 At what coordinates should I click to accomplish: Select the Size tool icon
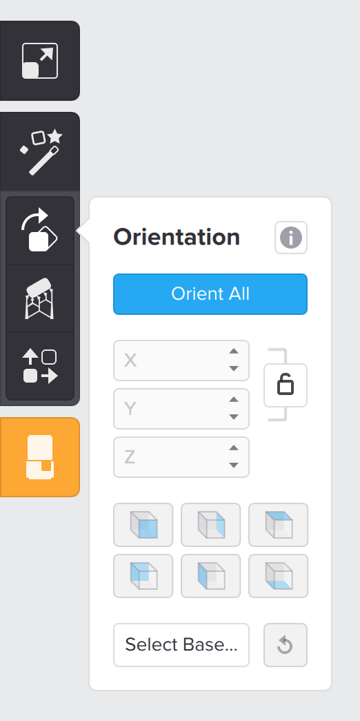pos(40,61)
